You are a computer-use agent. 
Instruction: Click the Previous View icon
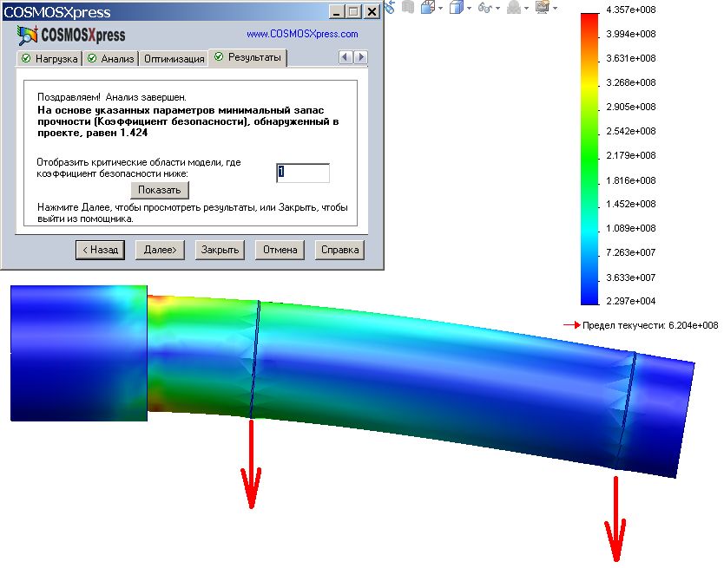point(390,7)
